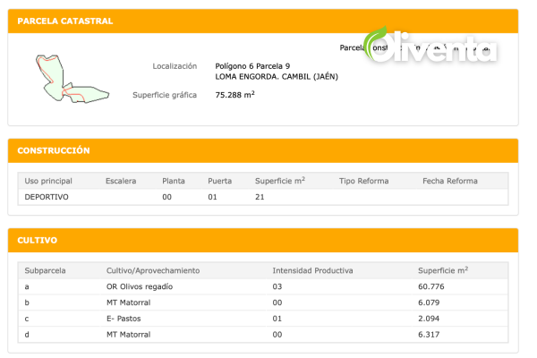Click the Superficie m² construction column header

coord(280,181)
